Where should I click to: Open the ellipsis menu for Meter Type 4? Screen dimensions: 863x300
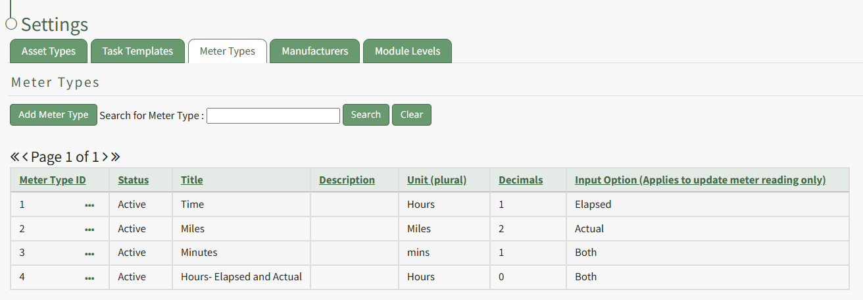coord(89,278)
